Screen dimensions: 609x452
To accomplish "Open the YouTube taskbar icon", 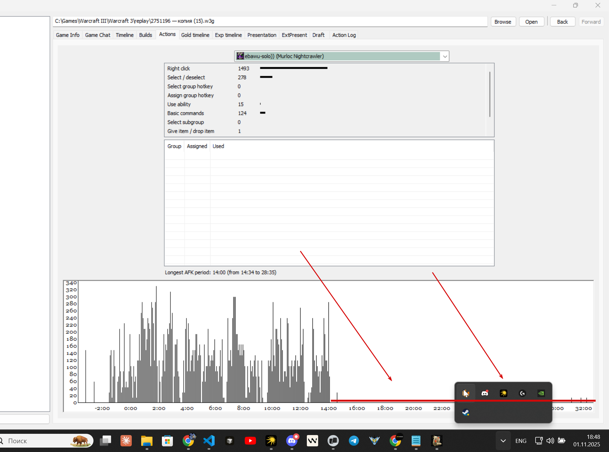I will pos(250,441).
